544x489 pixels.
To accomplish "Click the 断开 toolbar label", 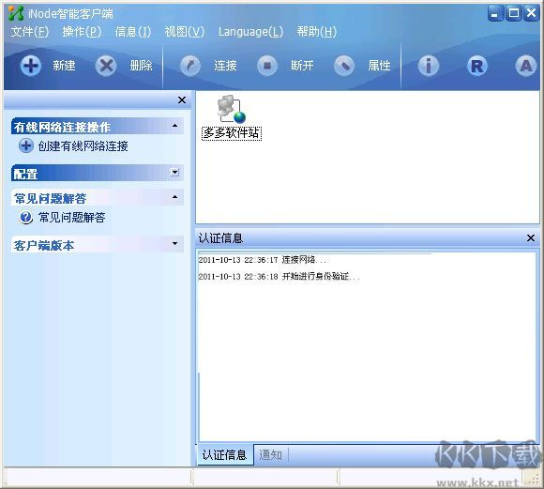I will 302,66.
